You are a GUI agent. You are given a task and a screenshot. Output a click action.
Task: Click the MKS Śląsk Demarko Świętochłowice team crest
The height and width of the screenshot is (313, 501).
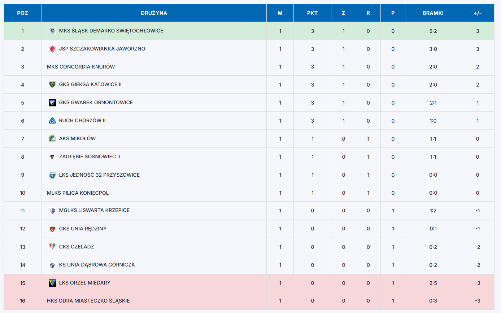[52, 31]
